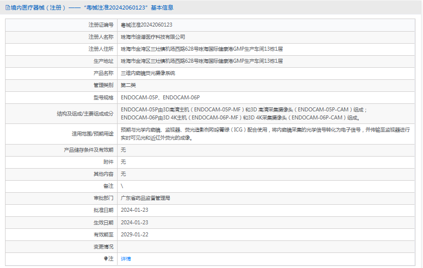Viewport: 423px width, 268px height.
Task: Click model value ENDOCAM-05P、ENDOCAM-06P
Action: [160, 97]
